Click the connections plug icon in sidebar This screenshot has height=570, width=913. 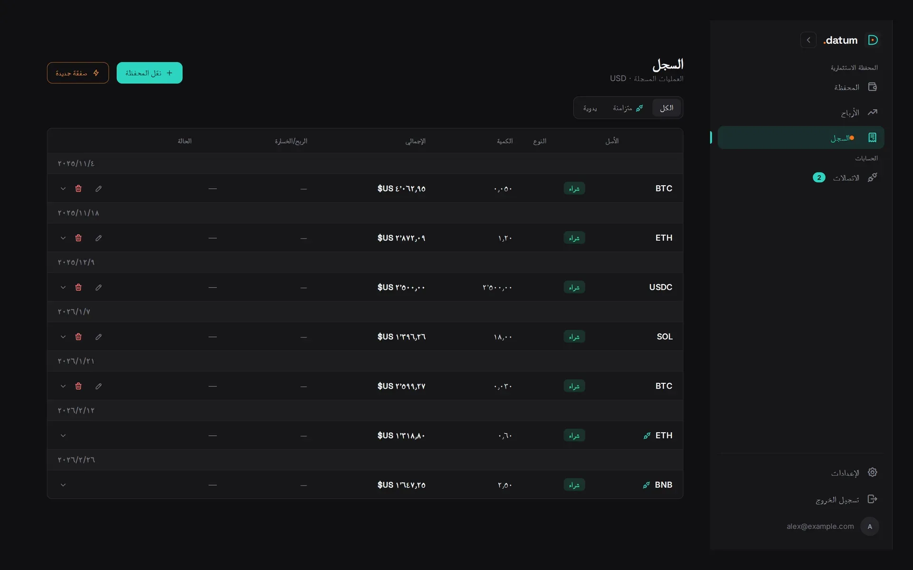[x=872, y=177]
